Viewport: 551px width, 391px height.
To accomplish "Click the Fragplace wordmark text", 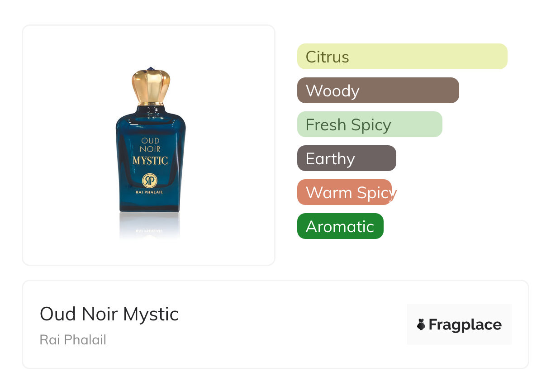I will (x=465, y=325).
